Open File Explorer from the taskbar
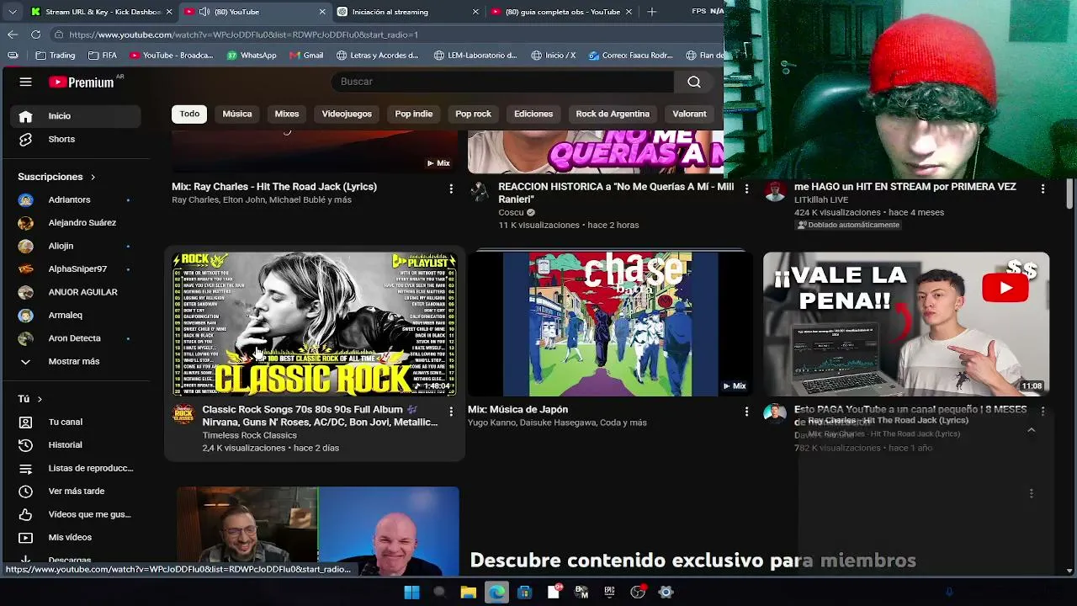This screenshot has width=1077, height=606. 468,592
